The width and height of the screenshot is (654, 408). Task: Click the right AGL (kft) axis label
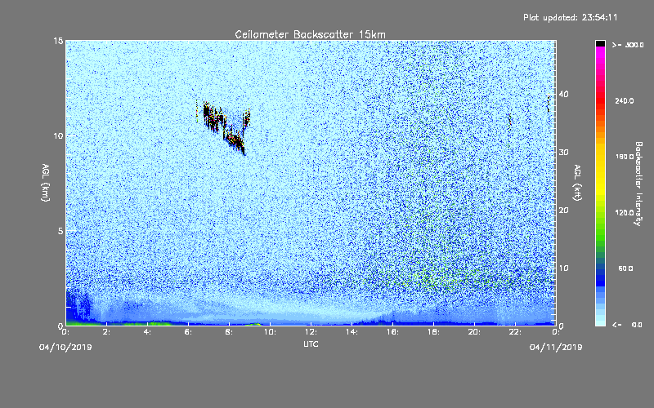click(x=577, y=182)
